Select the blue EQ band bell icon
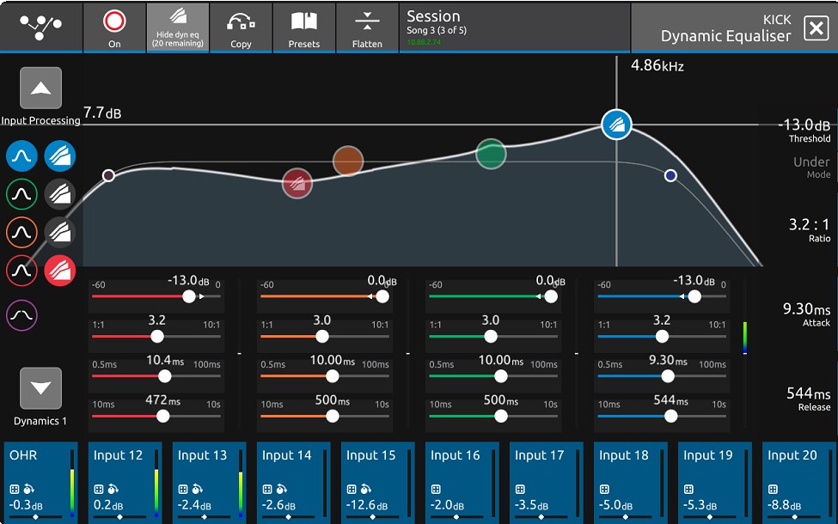This screenshot has width=838, height=524. 21,156
